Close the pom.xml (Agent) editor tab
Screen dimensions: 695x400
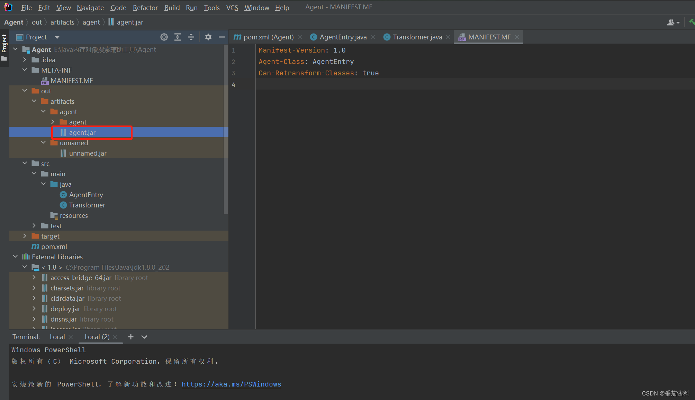tap(300, 37)
